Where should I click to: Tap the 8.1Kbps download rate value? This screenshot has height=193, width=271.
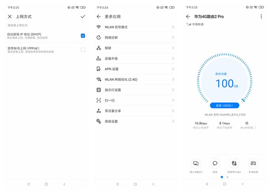click(225, 123)
